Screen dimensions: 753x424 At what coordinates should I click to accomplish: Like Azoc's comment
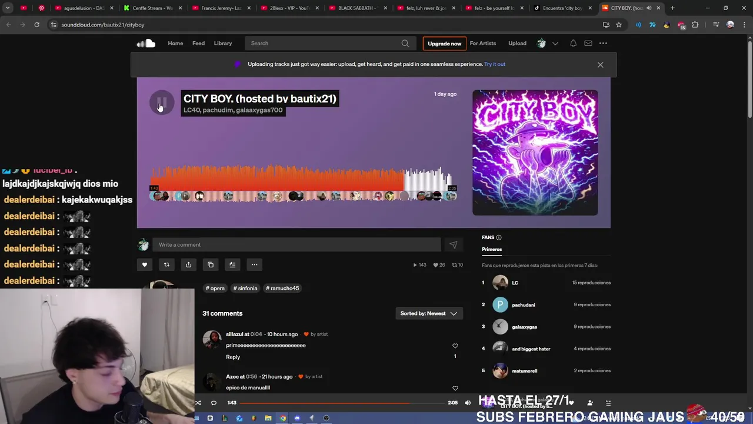pyautogui.click(x=455, y=388)
